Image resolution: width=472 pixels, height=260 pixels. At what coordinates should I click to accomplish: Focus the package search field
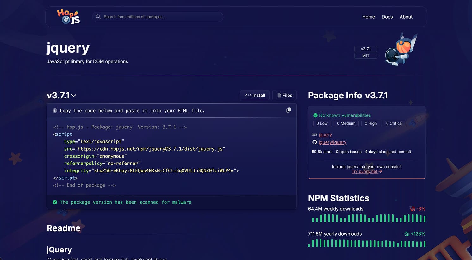click(161, 17)
